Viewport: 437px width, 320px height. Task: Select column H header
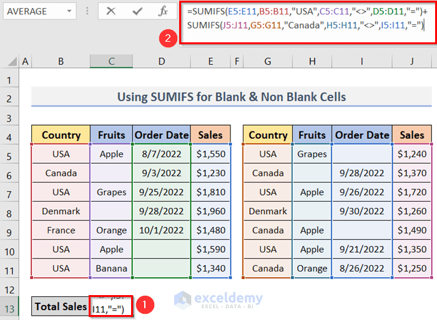pyautogui.click(x=312, y=61)
